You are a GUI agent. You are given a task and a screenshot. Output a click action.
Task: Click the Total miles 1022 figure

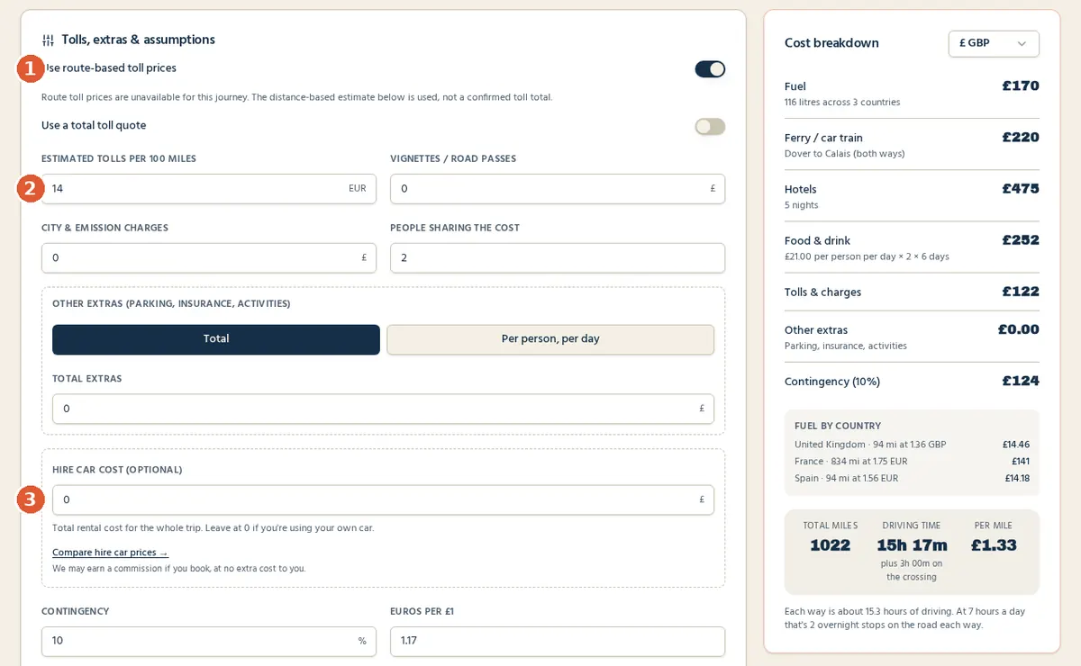[830, 545]
